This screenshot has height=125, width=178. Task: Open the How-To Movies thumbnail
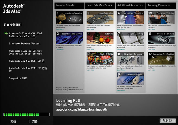coord(100,18)
